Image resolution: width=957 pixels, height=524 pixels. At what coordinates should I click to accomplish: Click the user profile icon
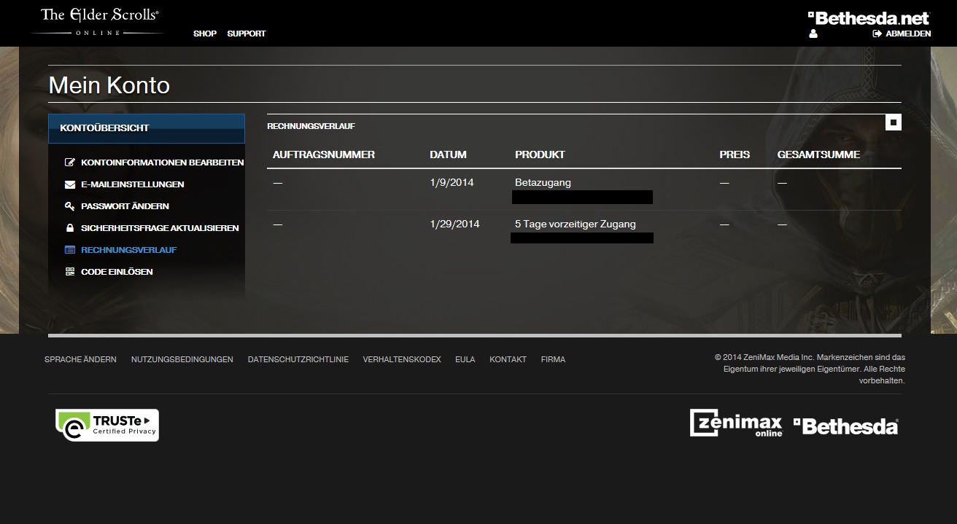tap(813, 34)
